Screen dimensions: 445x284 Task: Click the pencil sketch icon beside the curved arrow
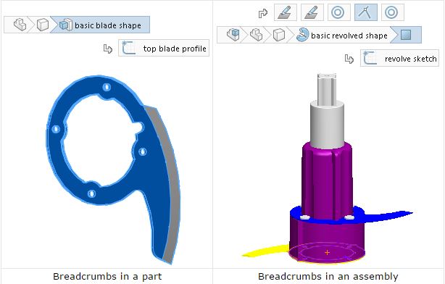pyautogui.click(x=286, y=12)
